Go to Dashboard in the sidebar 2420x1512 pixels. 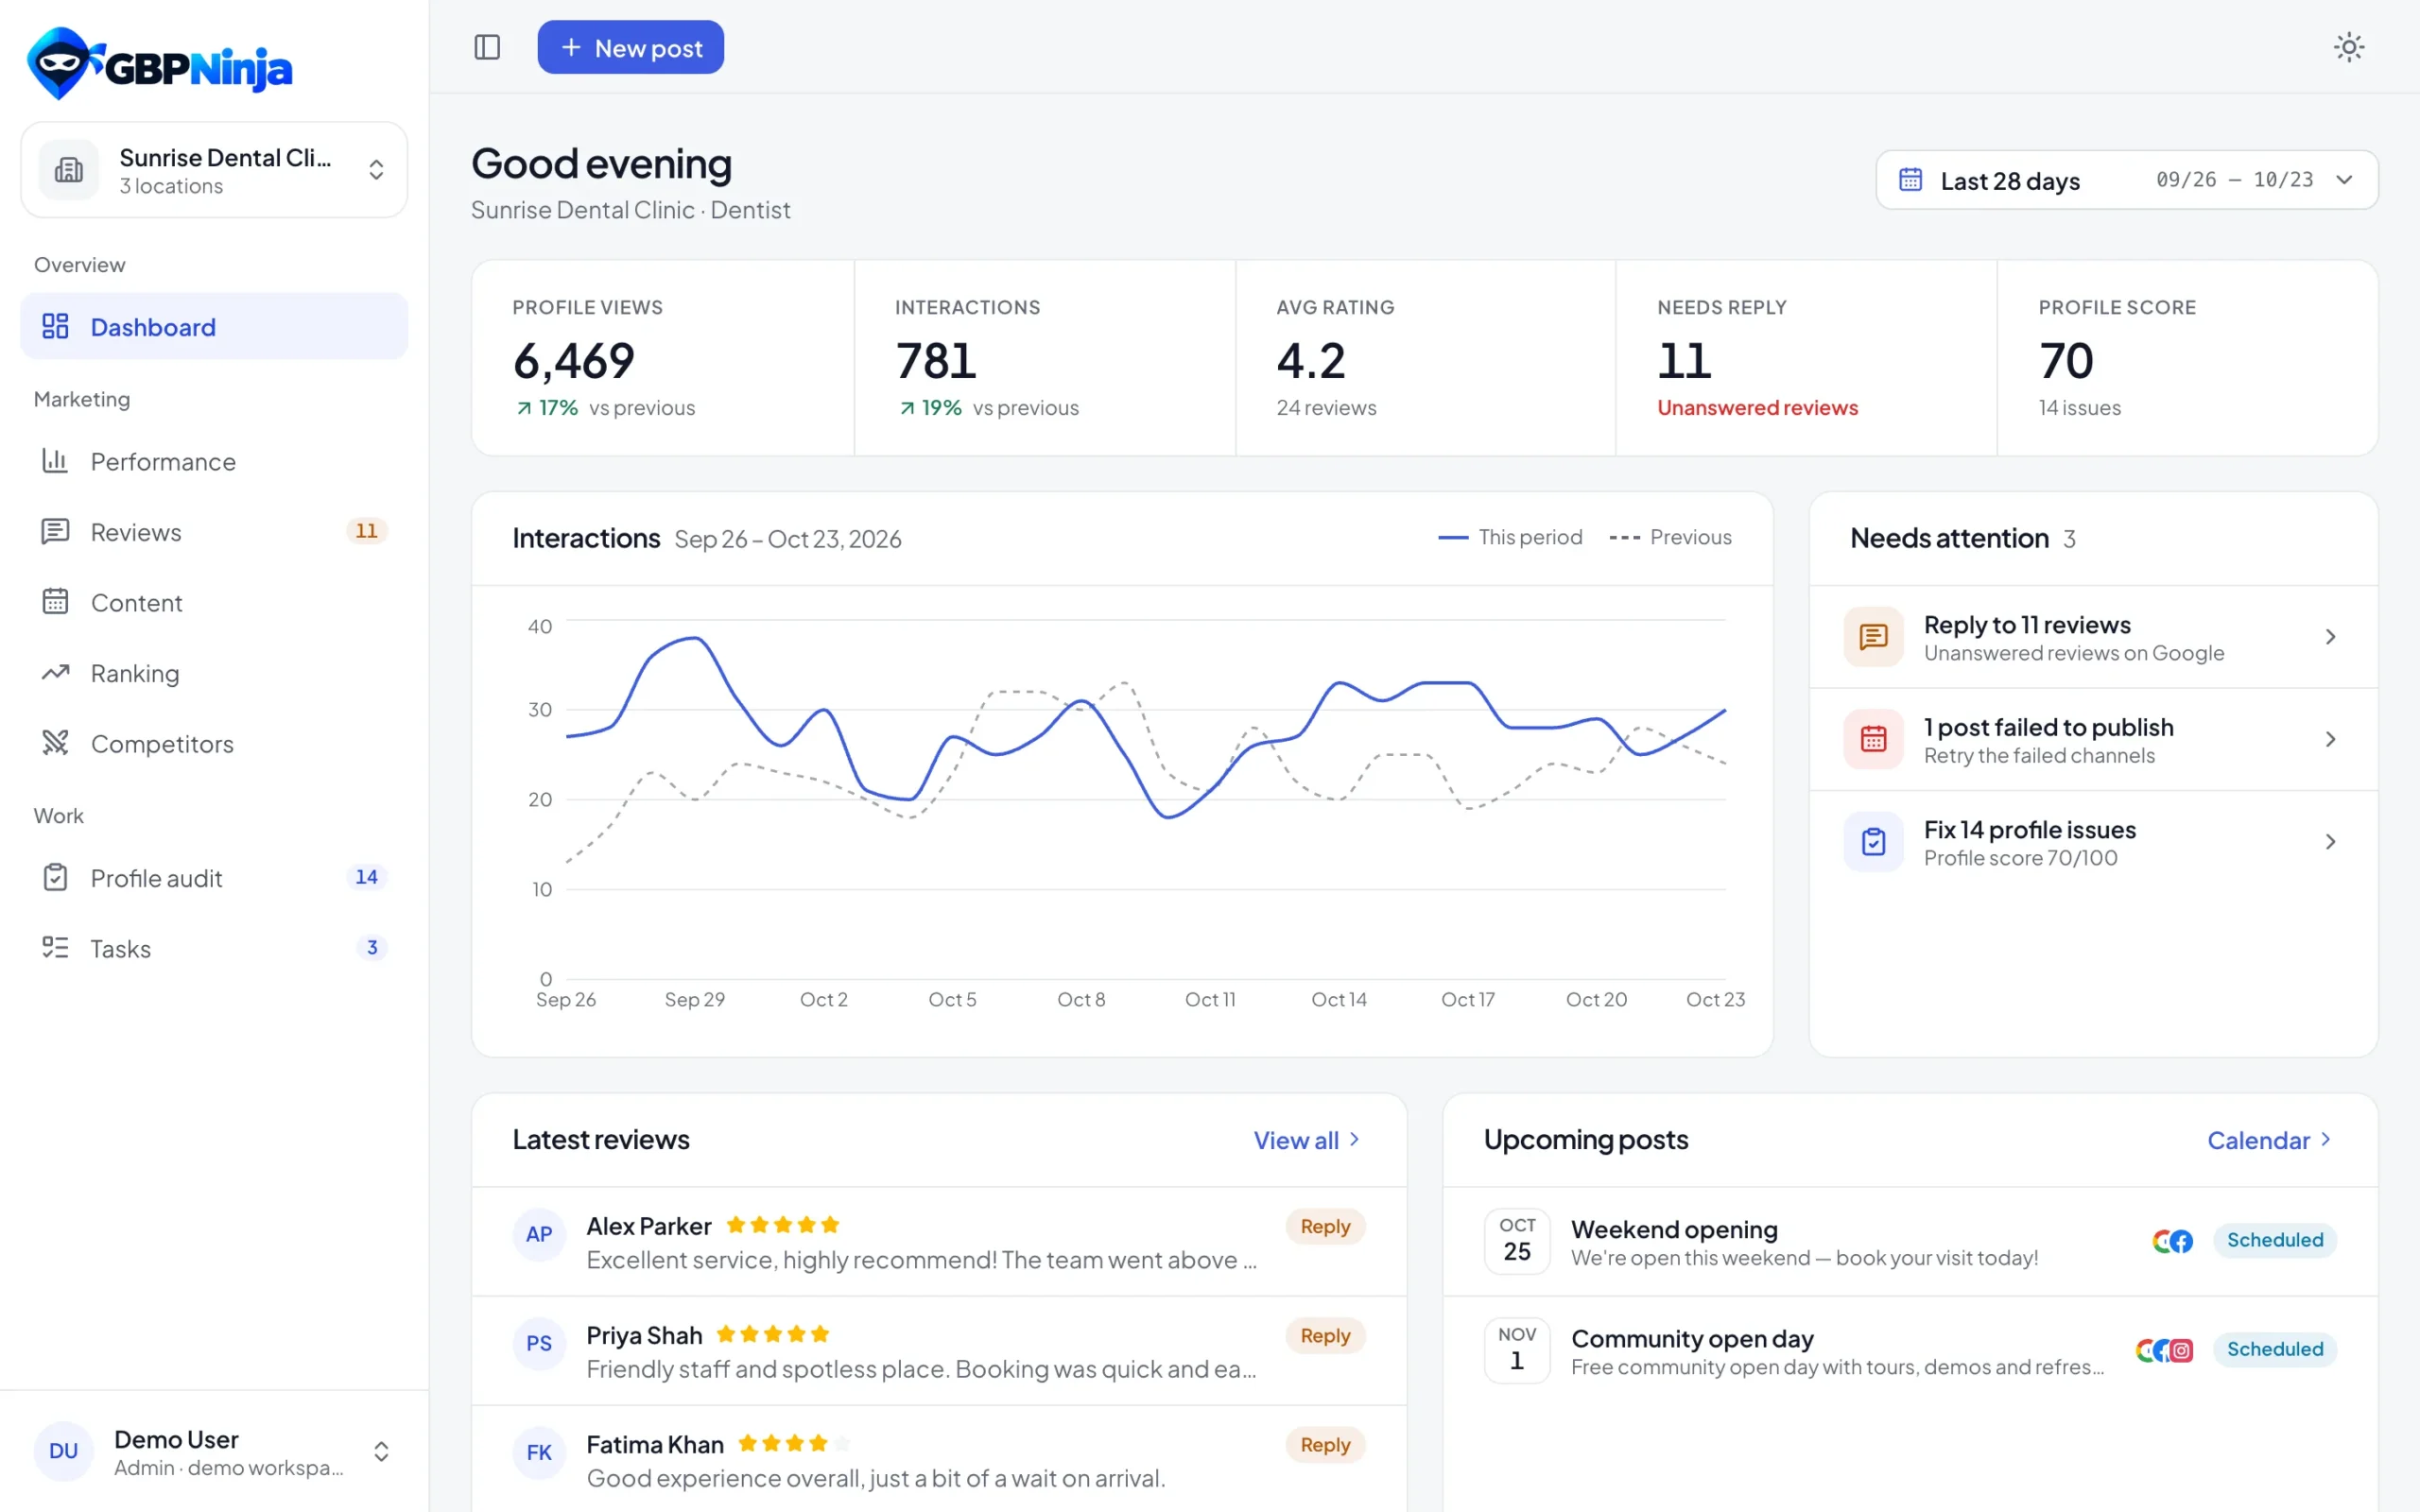pyautogui.click(x=214, y=326)
